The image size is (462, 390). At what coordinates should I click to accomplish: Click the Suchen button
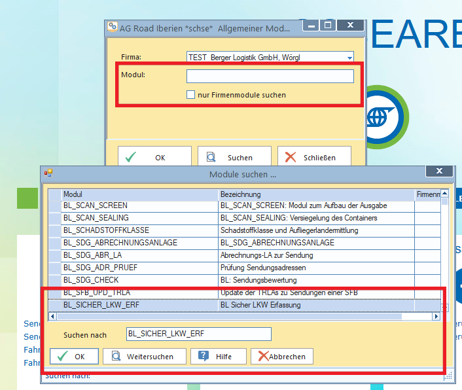point(234,157)
